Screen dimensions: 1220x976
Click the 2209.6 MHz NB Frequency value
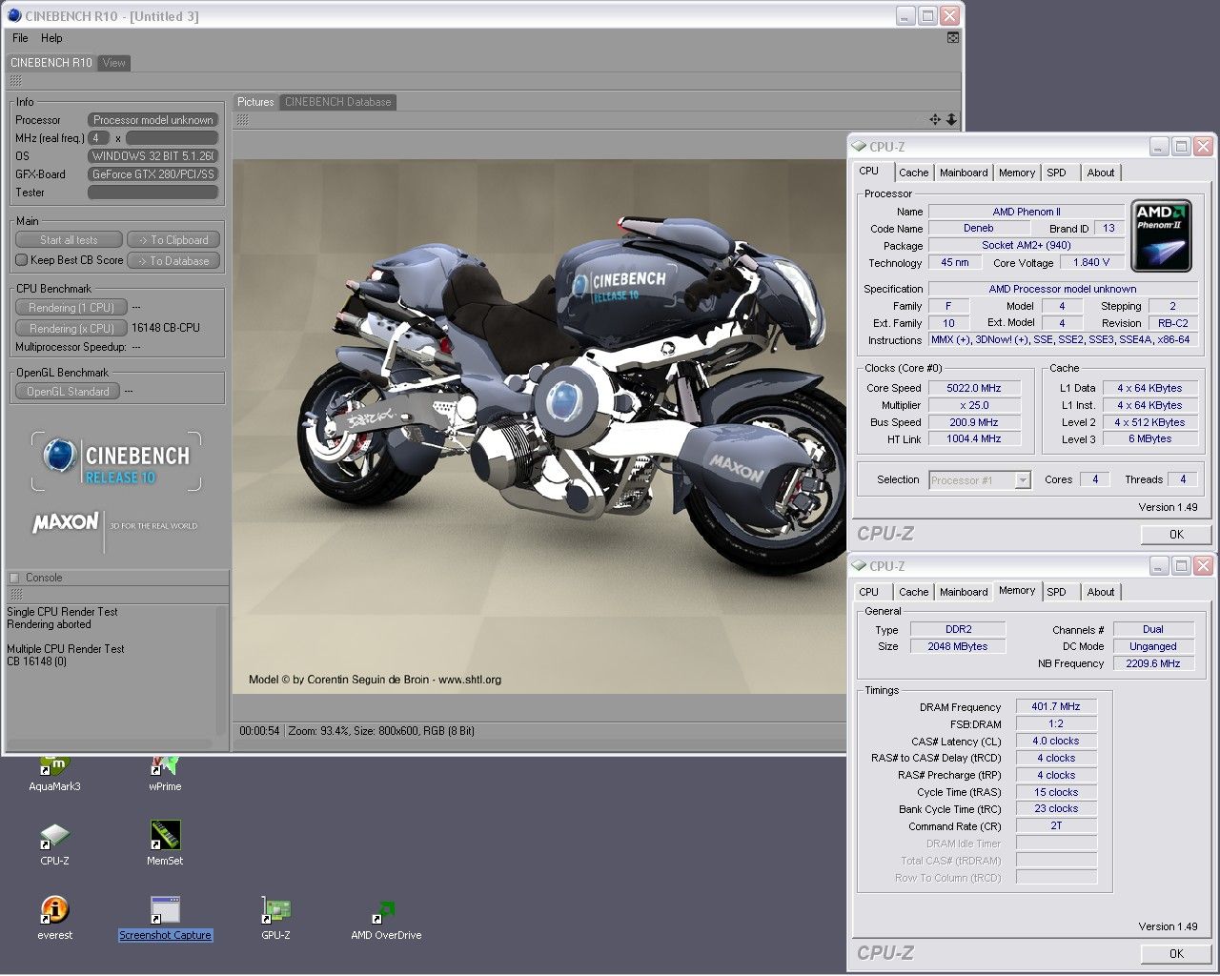coord(1153,663)
